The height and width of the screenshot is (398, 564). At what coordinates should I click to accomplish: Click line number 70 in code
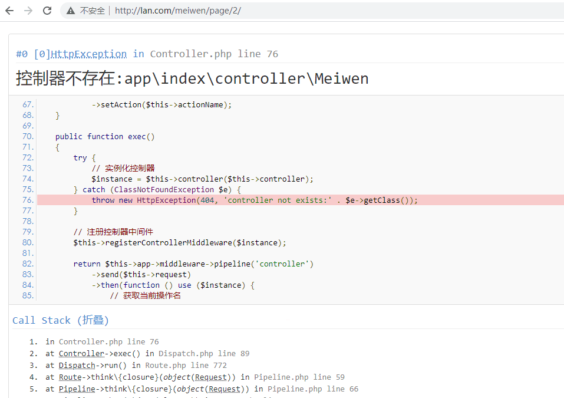[28, 137]
